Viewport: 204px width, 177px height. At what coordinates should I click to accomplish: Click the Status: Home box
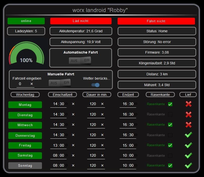point(157,31)
